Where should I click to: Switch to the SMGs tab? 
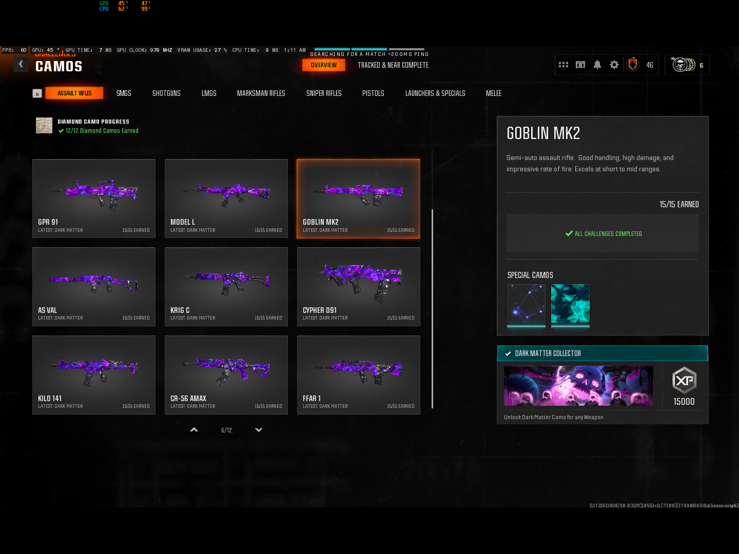click(124, 93)
